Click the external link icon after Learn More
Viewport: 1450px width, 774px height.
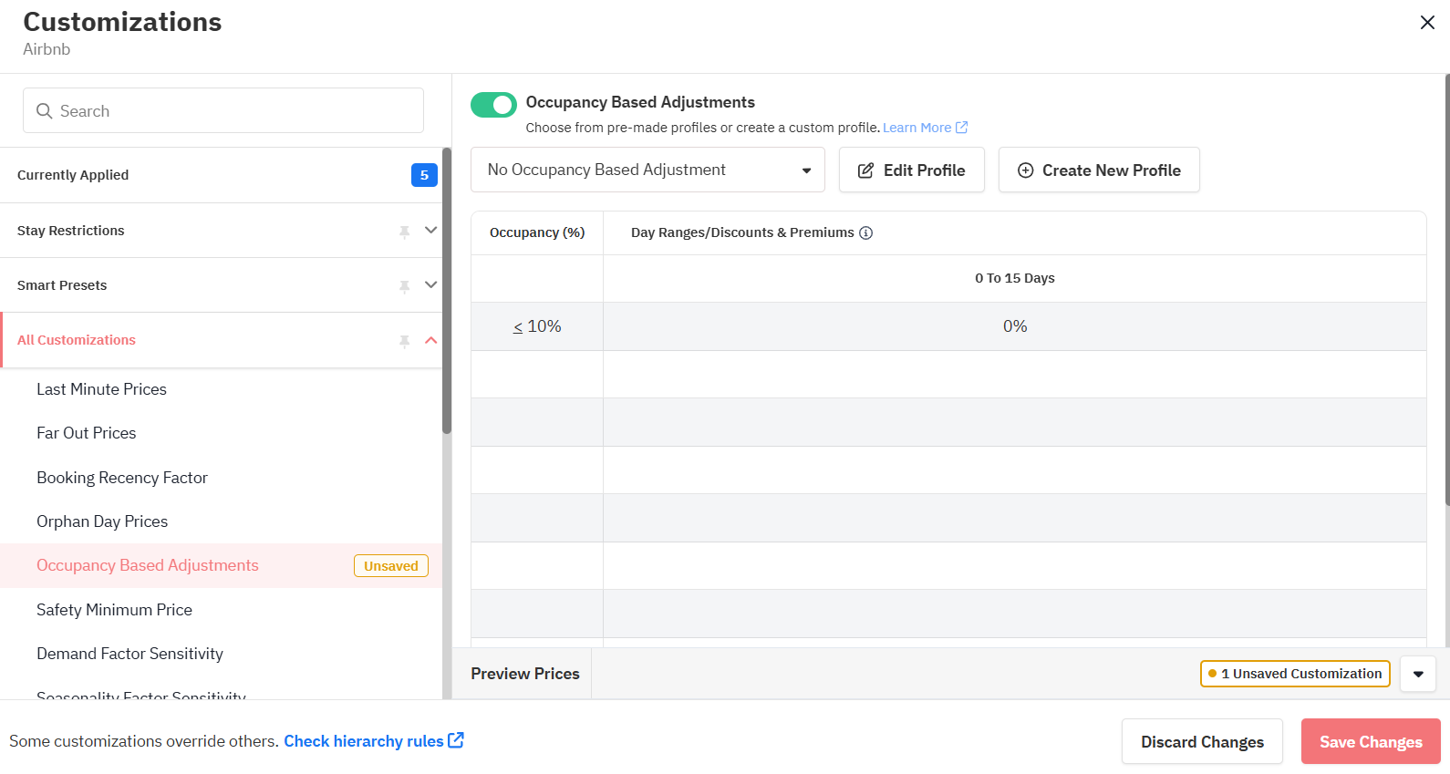coord(961,128)
